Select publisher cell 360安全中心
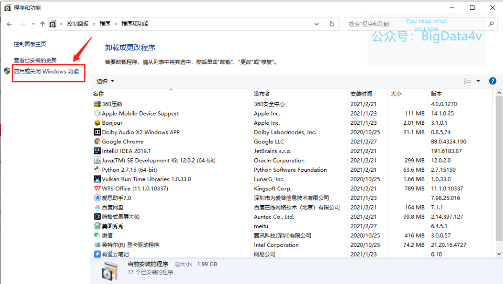 tap(269, 104)
